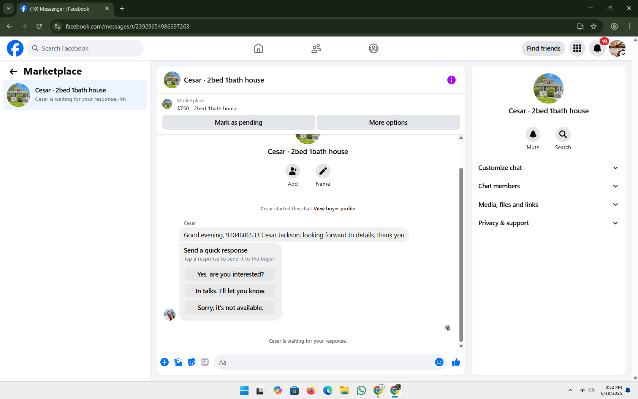Image resolution: width=638 pixels, height=399 pixels.
Task: Attach a photo with the image icon
Action: (178, 362)
